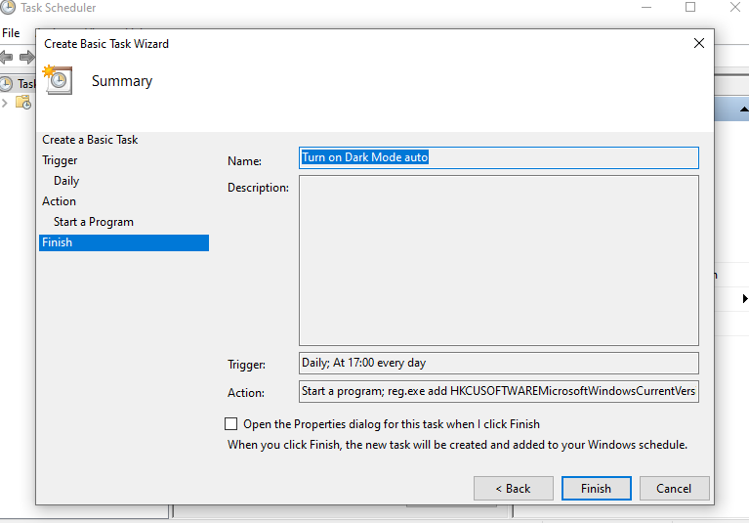This screenshot has width=749, height=523.
Task: Maximize the Task Scheduler window
Action: click(690, 7)
